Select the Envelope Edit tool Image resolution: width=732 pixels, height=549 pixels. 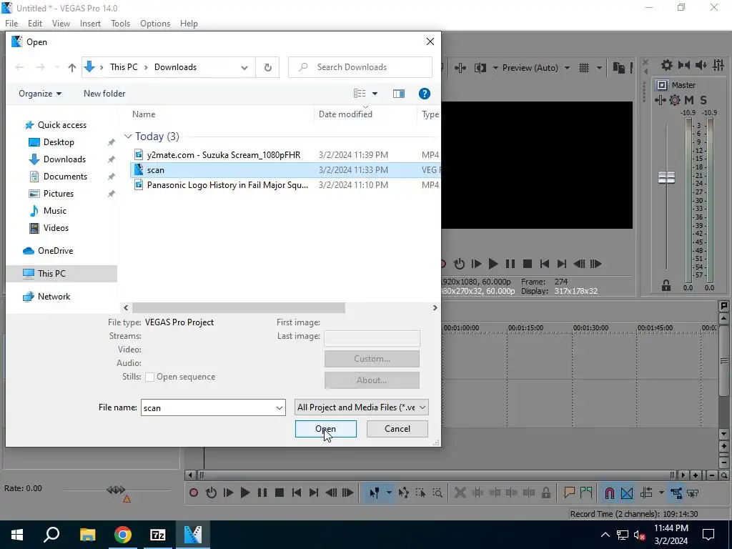404,493
